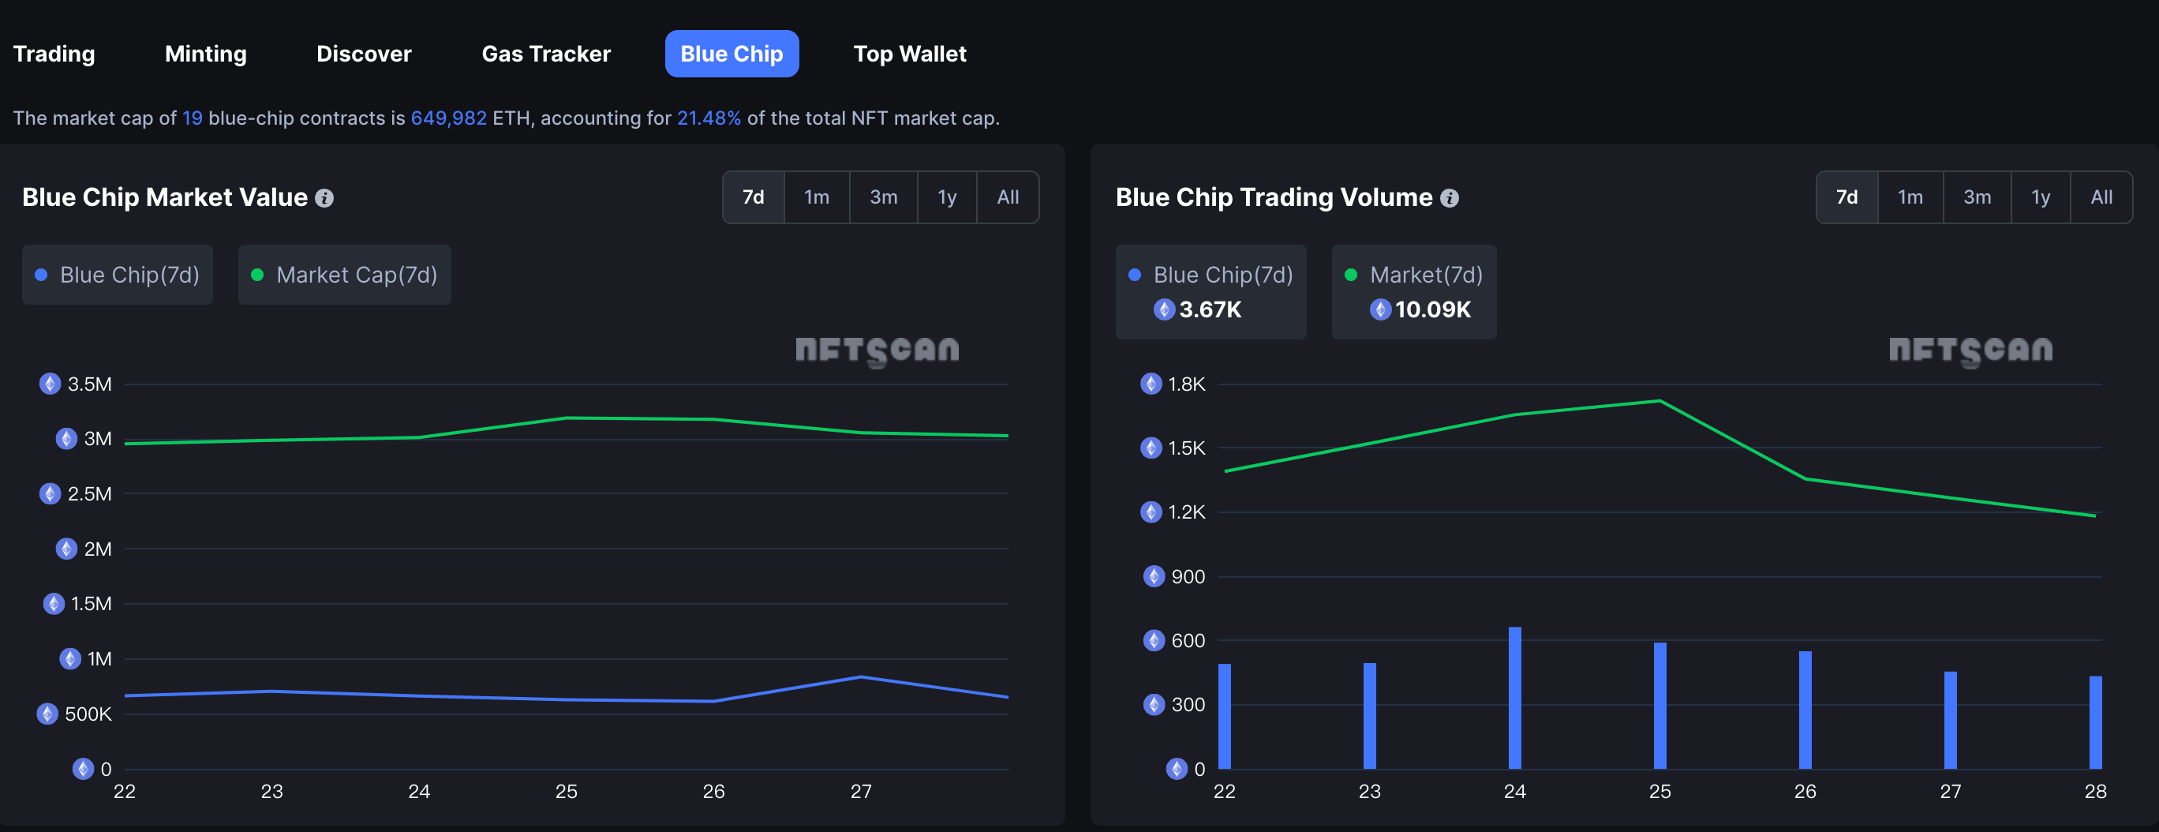The width and height of the screenshot is (2159, 832).
Task: Click the green dot of Market(7d) legend
Action: 1351,274
